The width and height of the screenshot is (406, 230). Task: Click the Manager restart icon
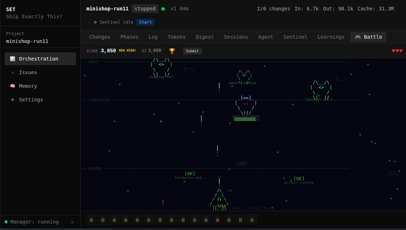[x=72, y=222]
